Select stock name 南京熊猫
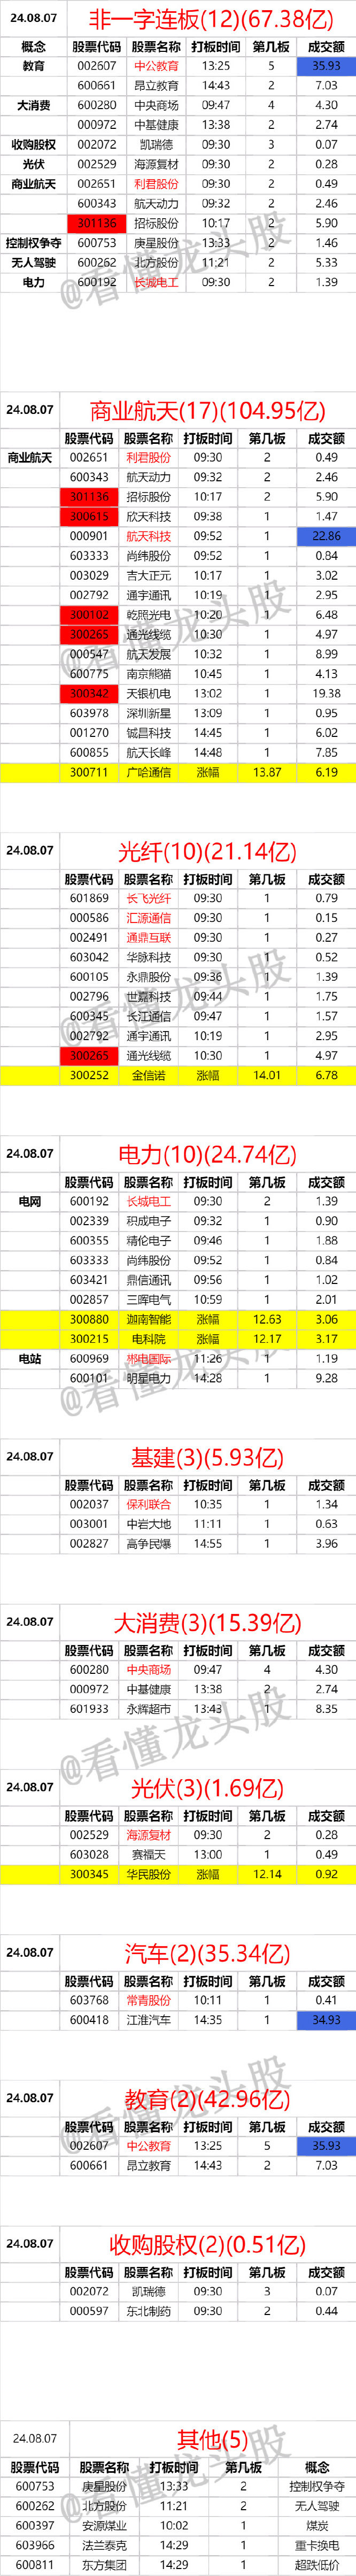Screen dimensions: 356x2576 tap(148, 674)
